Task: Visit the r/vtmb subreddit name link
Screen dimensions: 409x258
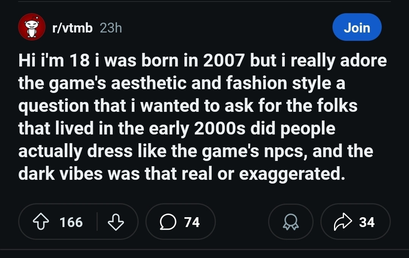Action: click(x=72, y=28)
